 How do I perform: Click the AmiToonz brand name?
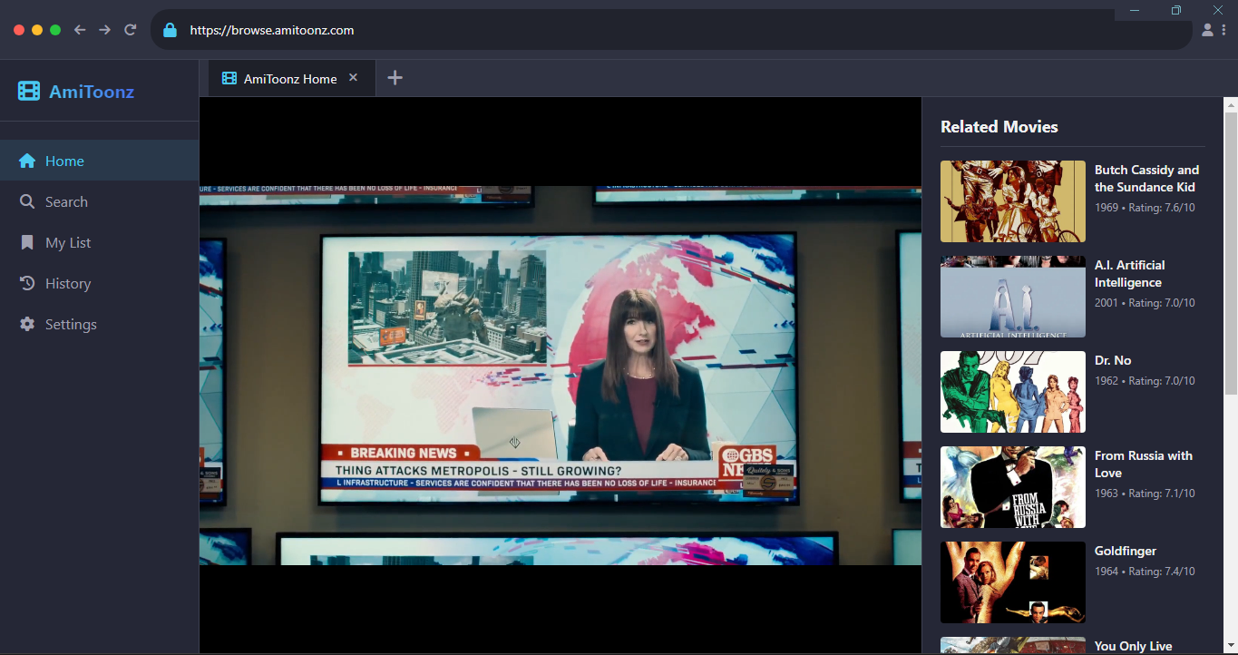[x=92, y=91]
